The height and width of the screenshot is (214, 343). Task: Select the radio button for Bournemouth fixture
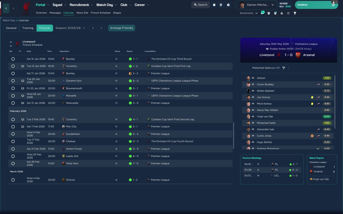point(13,88)
